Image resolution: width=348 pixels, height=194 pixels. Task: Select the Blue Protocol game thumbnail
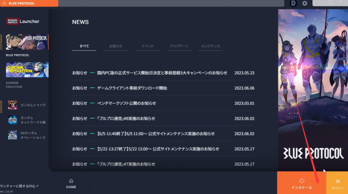pyautogui.click(x=27, y=42)
